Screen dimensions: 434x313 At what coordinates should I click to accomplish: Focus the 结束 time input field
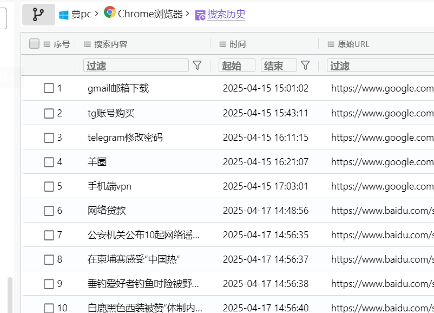[279, 66]
